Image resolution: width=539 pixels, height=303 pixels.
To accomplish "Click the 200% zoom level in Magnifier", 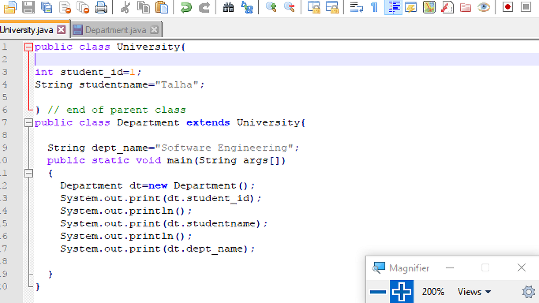I will 433,292.
